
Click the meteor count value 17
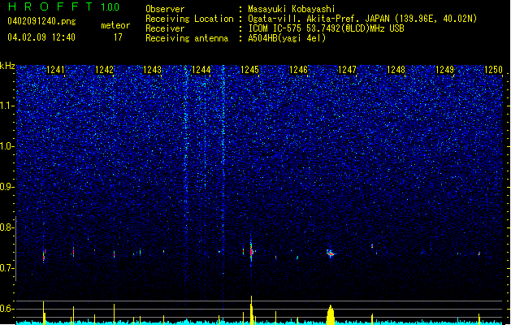pos(118,37)
